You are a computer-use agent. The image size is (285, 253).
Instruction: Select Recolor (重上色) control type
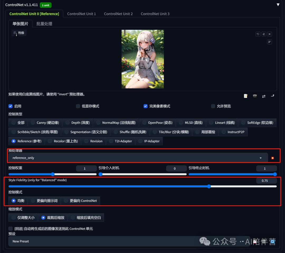[x=63, y=141]
